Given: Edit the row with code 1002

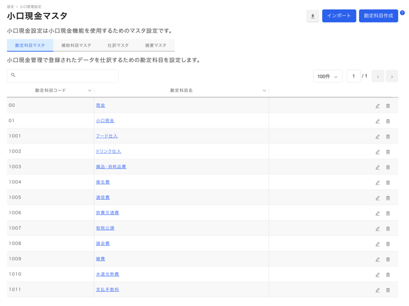Looking at the screenshot, I should tap(377, 152).
